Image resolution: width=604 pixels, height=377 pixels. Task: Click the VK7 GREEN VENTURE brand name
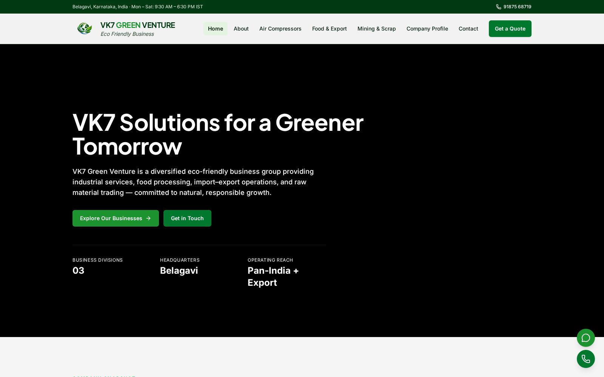[x=137, y=25]
